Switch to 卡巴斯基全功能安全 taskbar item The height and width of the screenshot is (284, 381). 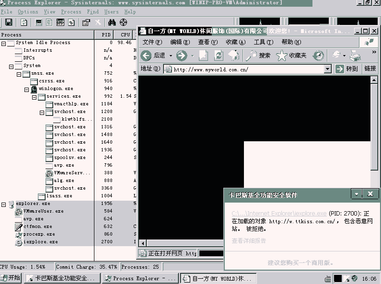tap(62, 278)
